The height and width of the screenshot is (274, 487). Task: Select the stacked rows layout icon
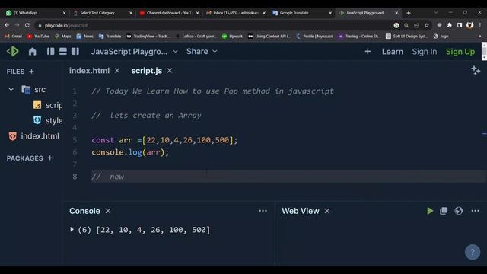click(62, 51)
